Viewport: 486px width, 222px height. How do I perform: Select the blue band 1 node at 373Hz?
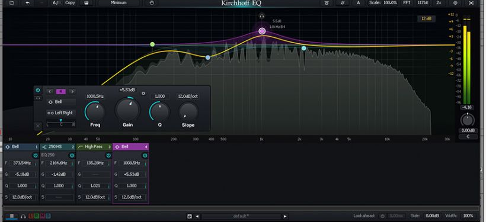208,57
